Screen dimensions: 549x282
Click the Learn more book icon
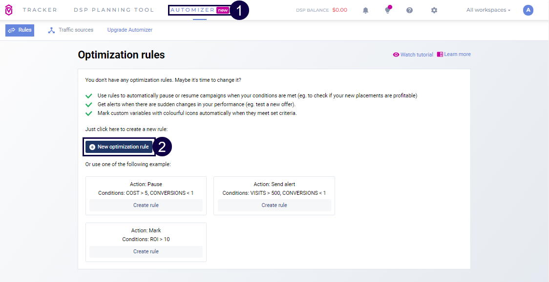[x=440, y=54]
